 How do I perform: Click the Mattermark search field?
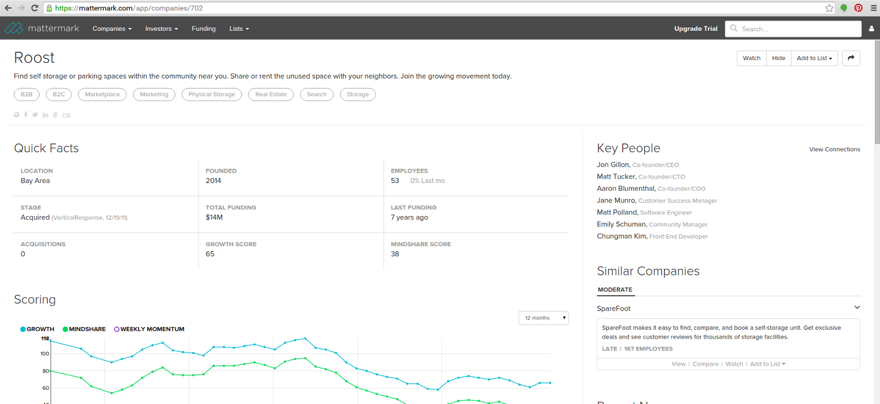tap(798, 29)
